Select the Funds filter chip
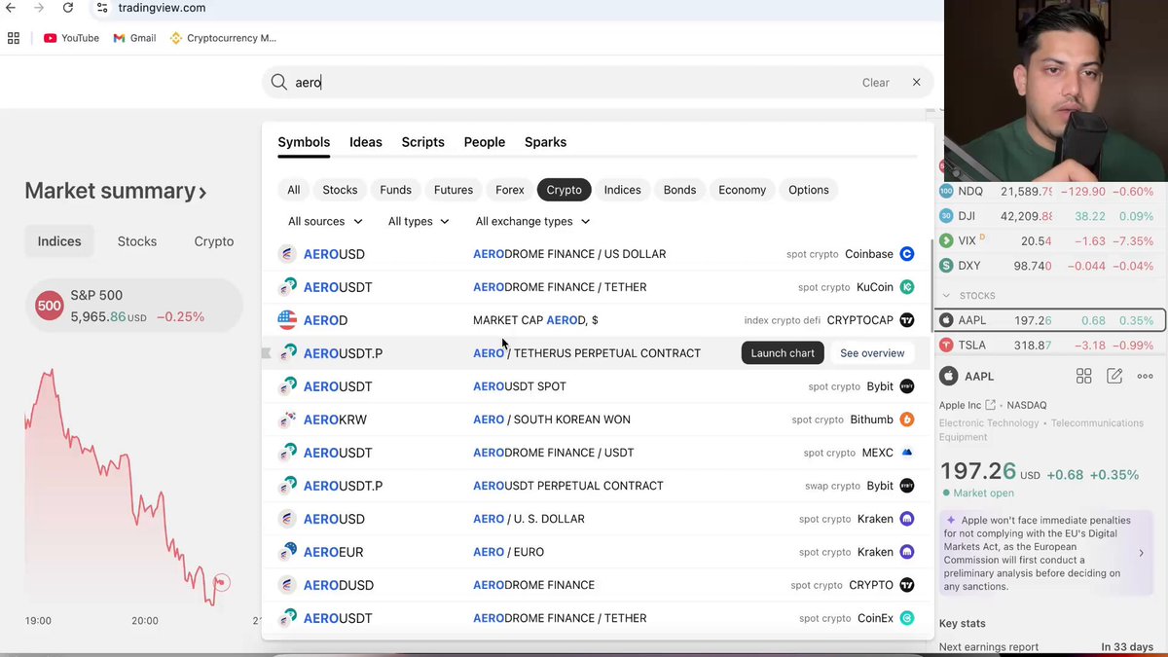 pyautogui.click(x=395, y=190)
